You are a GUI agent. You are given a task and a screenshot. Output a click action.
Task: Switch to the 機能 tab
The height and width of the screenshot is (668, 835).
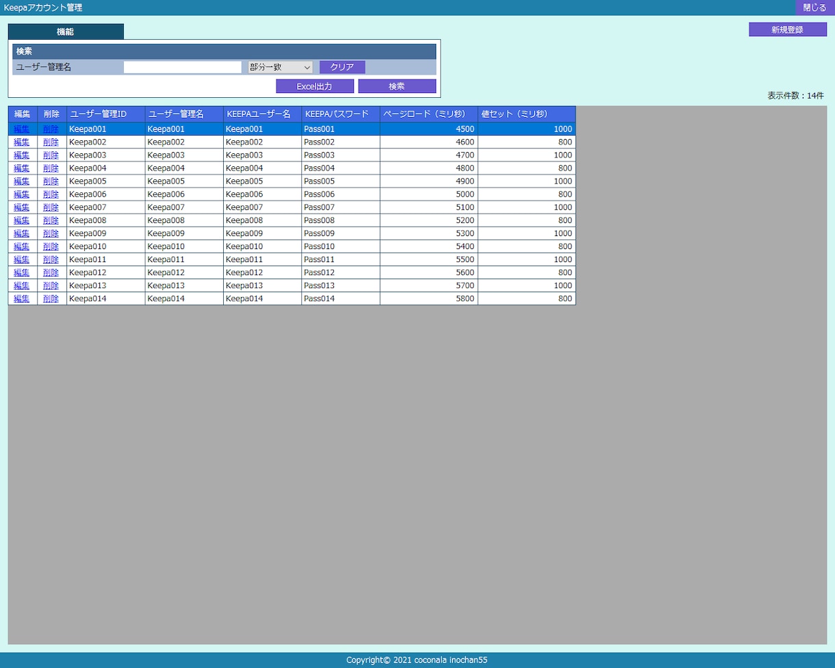[x=66, y=31]
